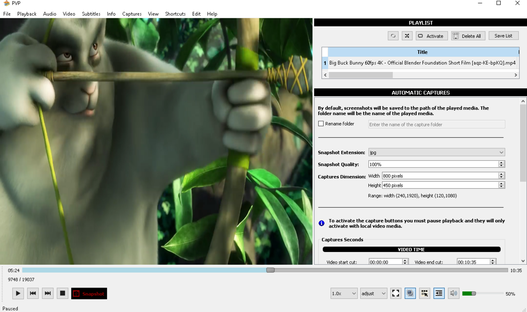Increase Video end cut time
The height and width of the screenshot is (312, 527).
tap(493, 260)
